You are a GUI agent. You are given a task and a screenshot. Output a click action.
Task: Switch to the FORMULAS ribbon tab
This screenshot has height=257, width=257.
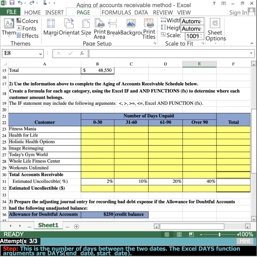(116, 12)
